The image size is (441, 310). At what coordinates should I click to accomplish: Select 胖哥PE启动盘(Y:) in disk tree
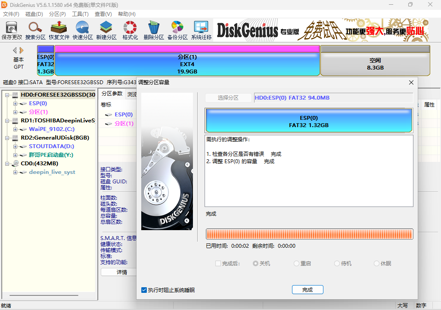(x=51, y=155)
